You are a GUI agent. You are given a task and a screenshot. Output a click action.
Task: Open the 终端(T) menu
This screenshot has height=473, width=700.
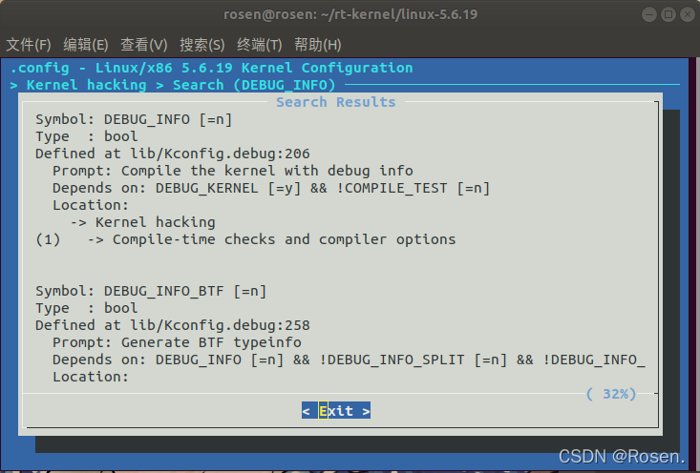tap(260, 45)
